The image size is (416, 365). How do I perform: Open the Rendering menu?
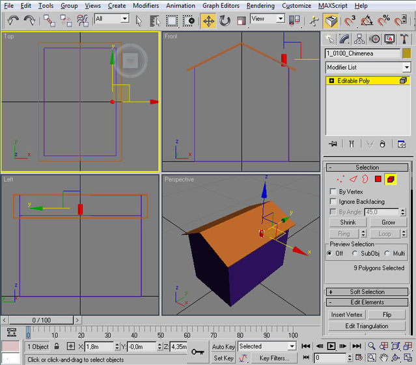[x=260, y=5]
